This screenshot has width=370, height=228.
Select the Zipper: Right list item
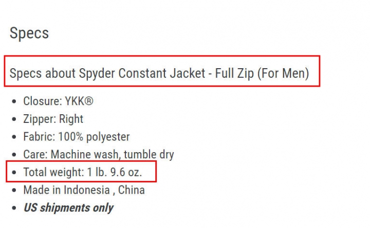click(x=53, y=119)
